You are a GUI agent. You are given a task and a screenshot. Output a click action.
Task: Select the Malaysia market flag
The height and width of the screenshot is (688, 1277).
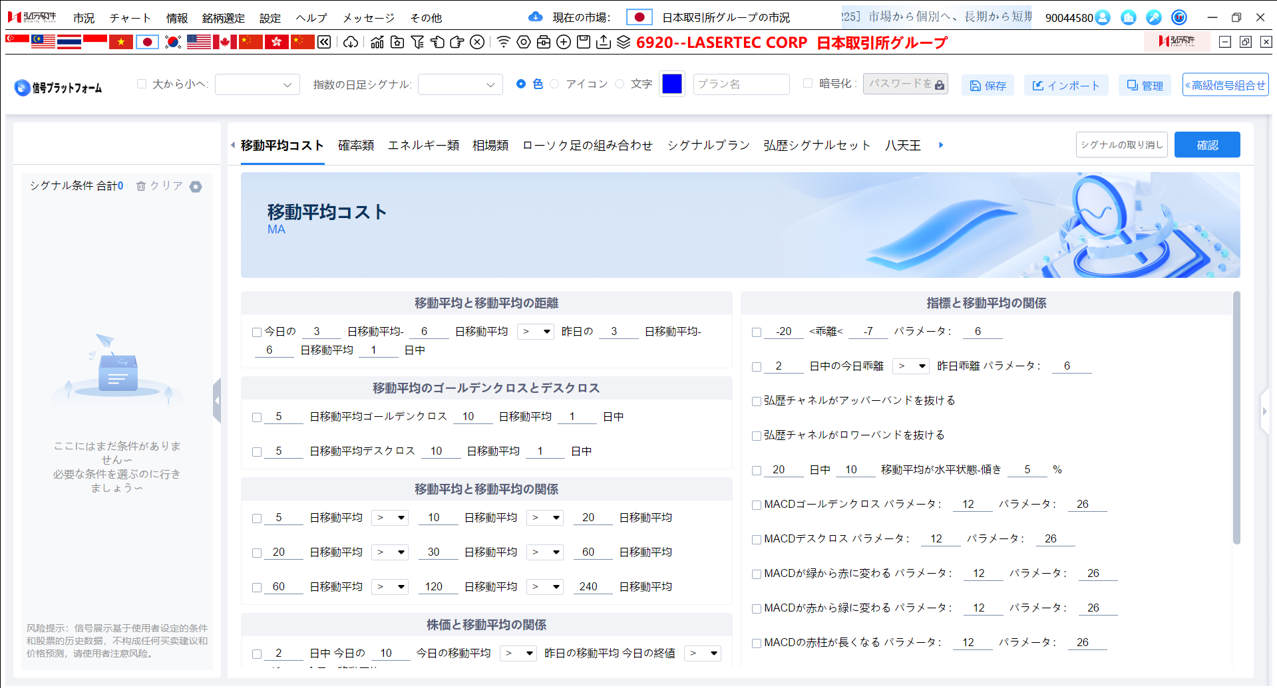43,42
